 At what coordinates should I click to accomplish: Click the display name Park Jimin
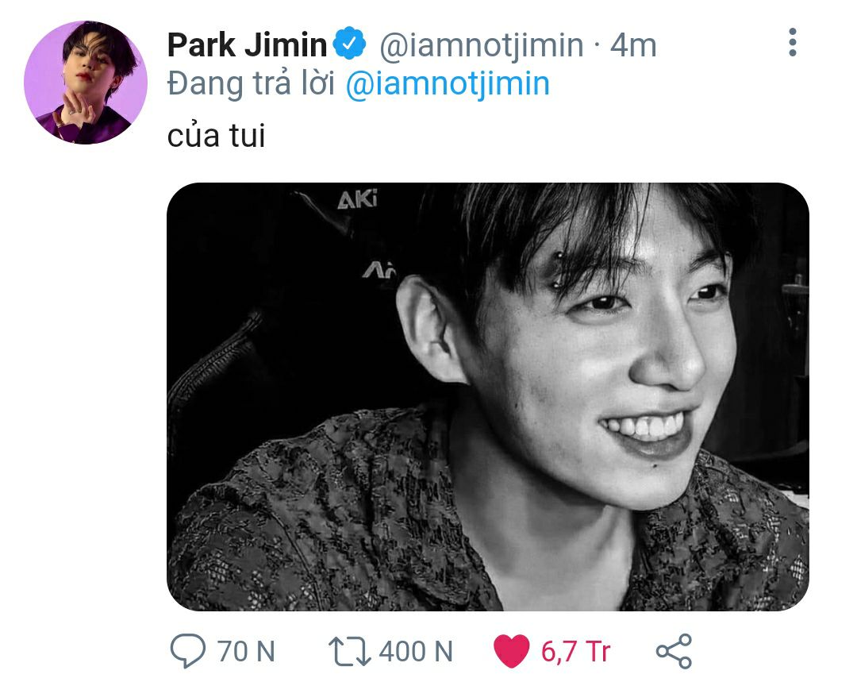(x=247, y=46)
